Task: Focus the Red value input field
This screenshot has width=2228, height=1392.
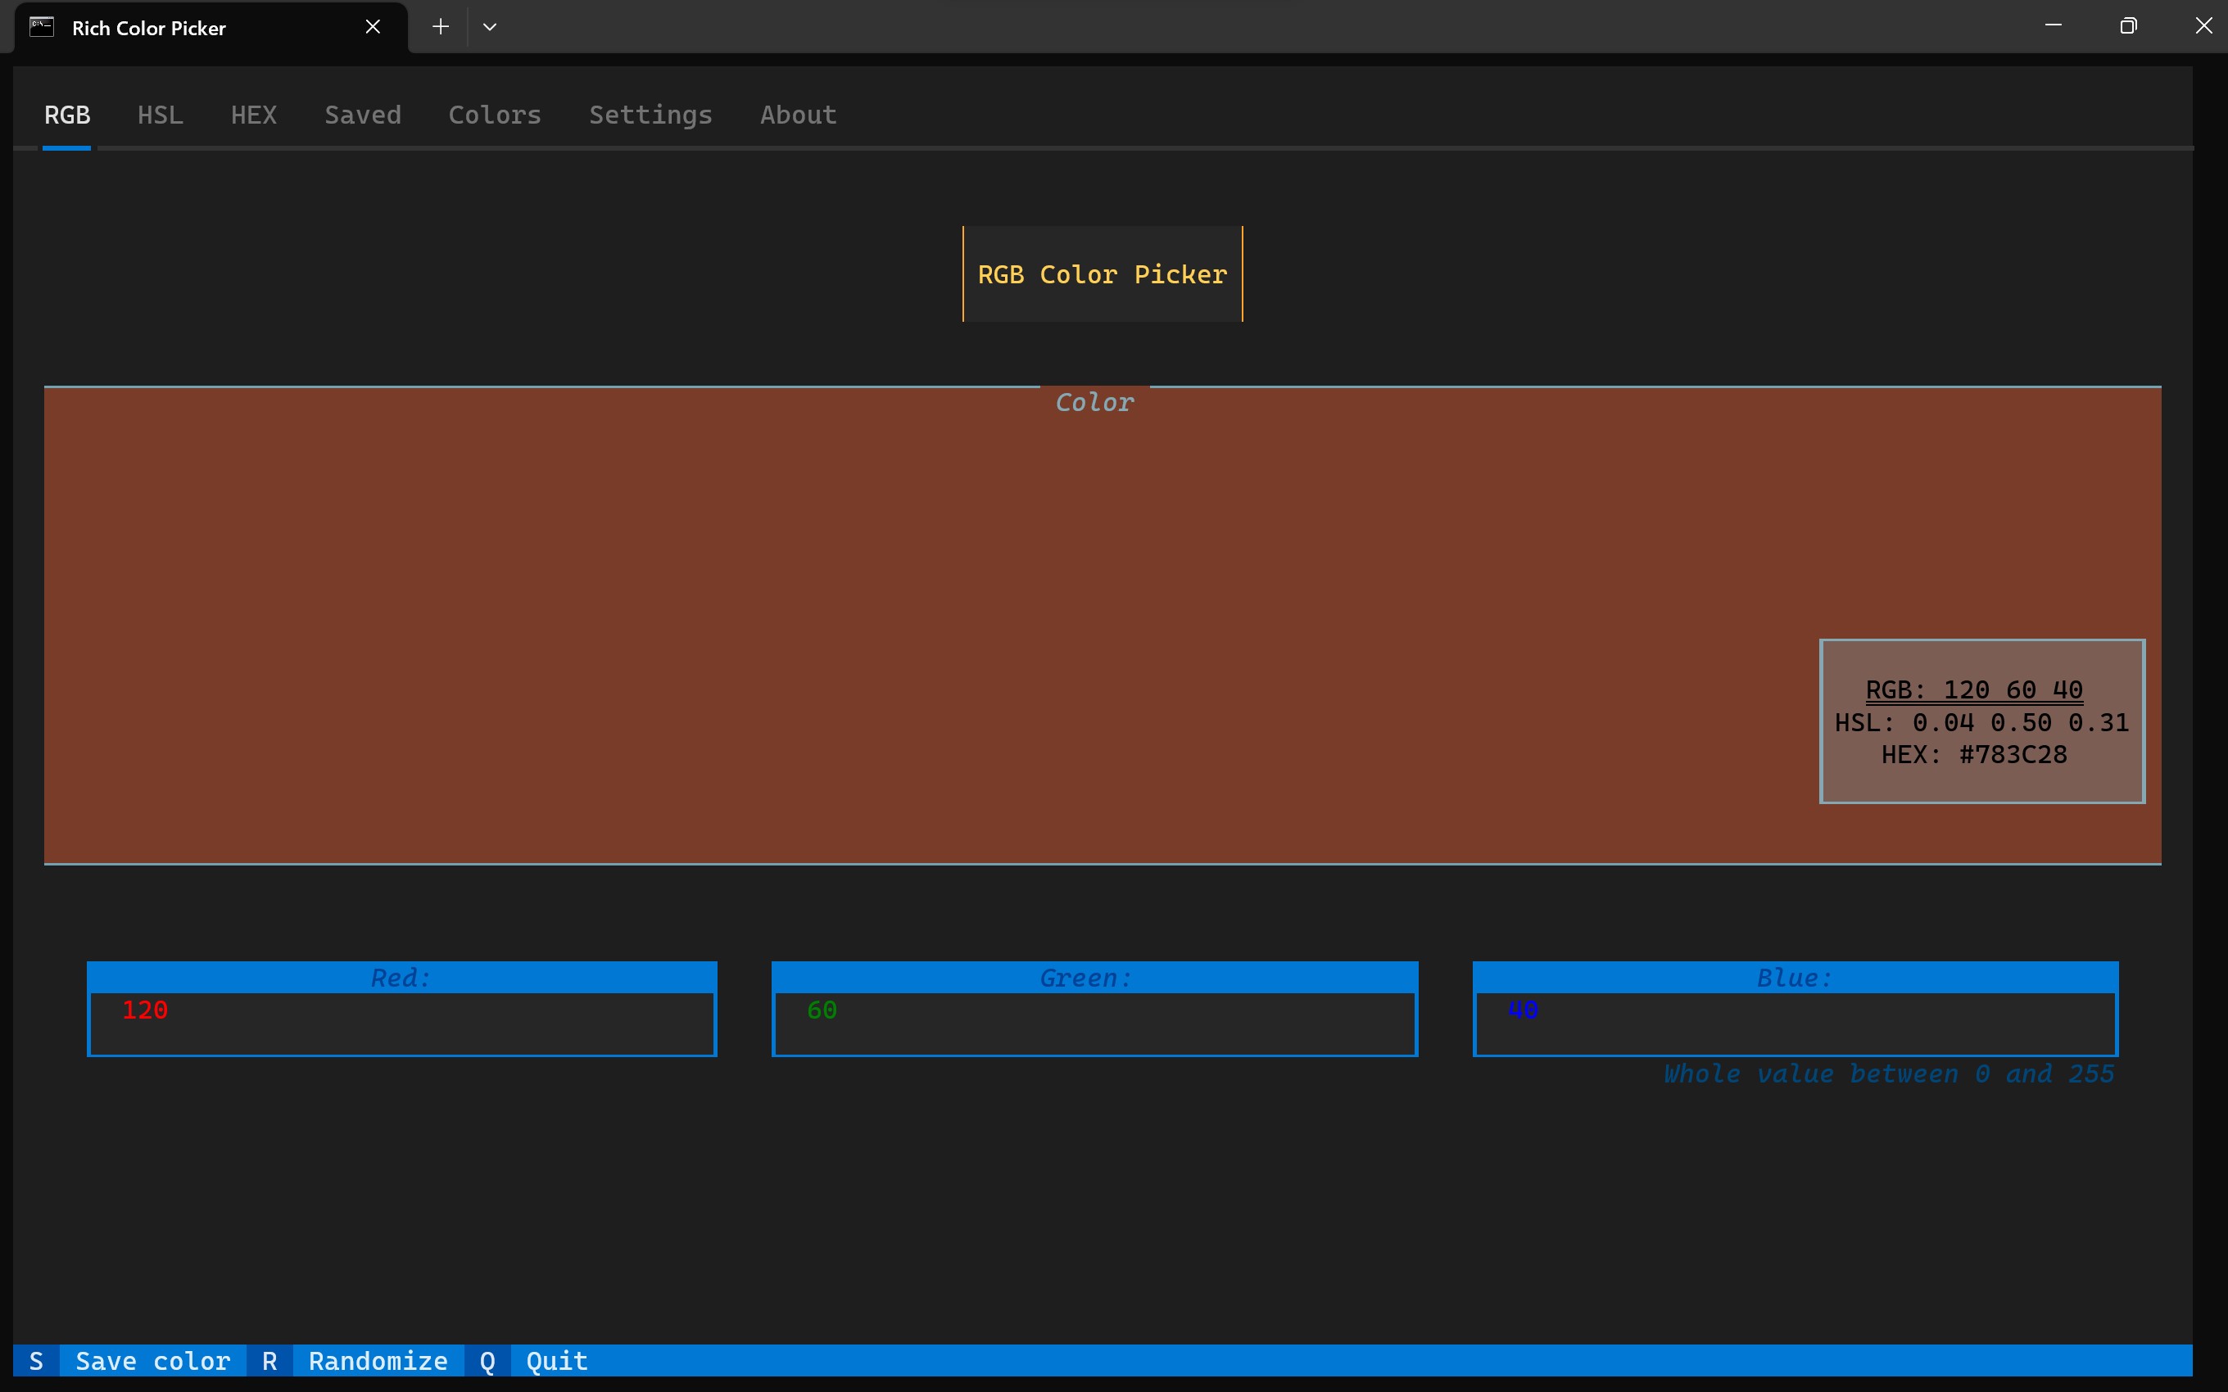Action: coord(401,1022)
